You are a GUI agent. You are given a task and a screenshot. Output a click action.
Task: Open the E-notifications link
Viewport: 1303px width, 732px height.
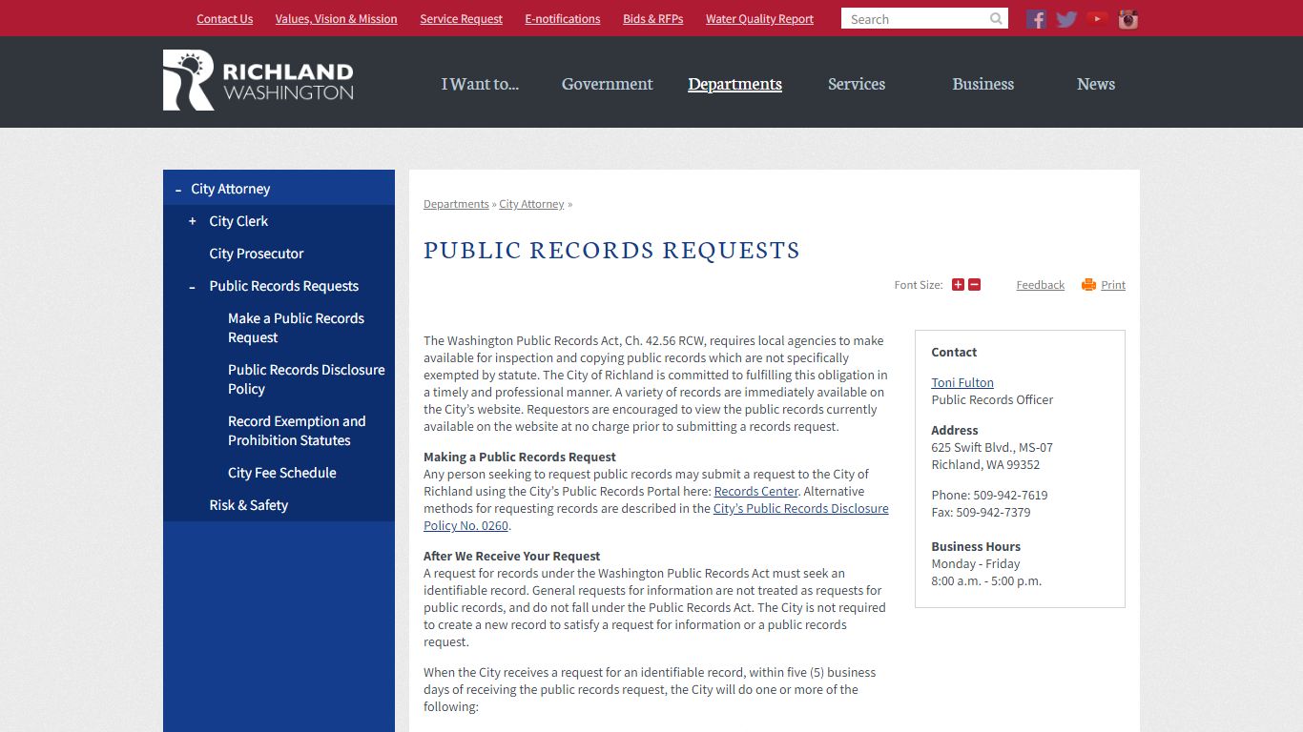click(563, 19)
